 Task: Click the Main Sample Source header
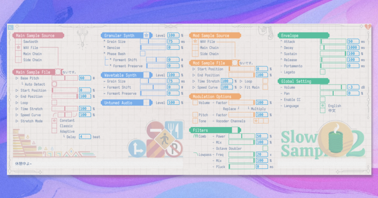click(x=38, y=35)
